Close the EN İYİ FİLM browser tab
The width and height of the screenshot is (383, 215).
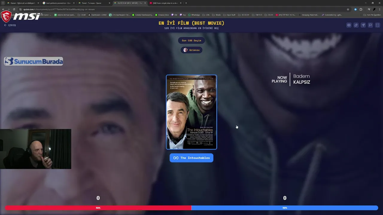tap(145, 3)
